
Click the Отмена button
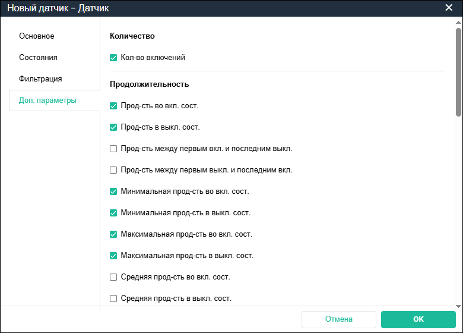click(x=339, y=319)
